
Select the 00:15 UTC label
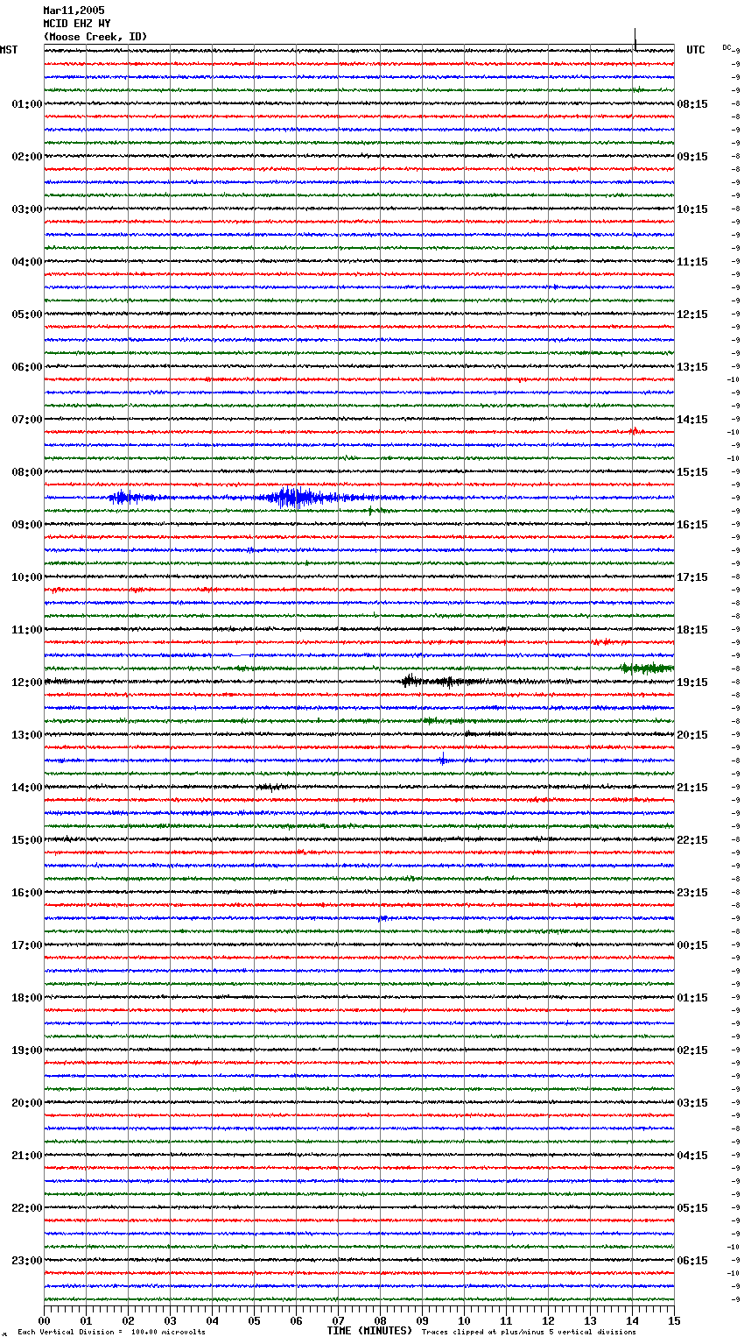coord(692,945)
